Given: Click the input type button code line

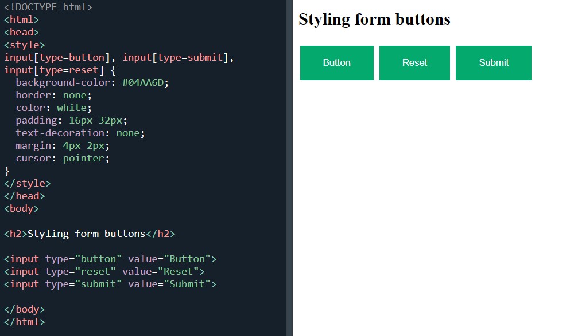Looking at the screenshot, I should tap(109, 259).
